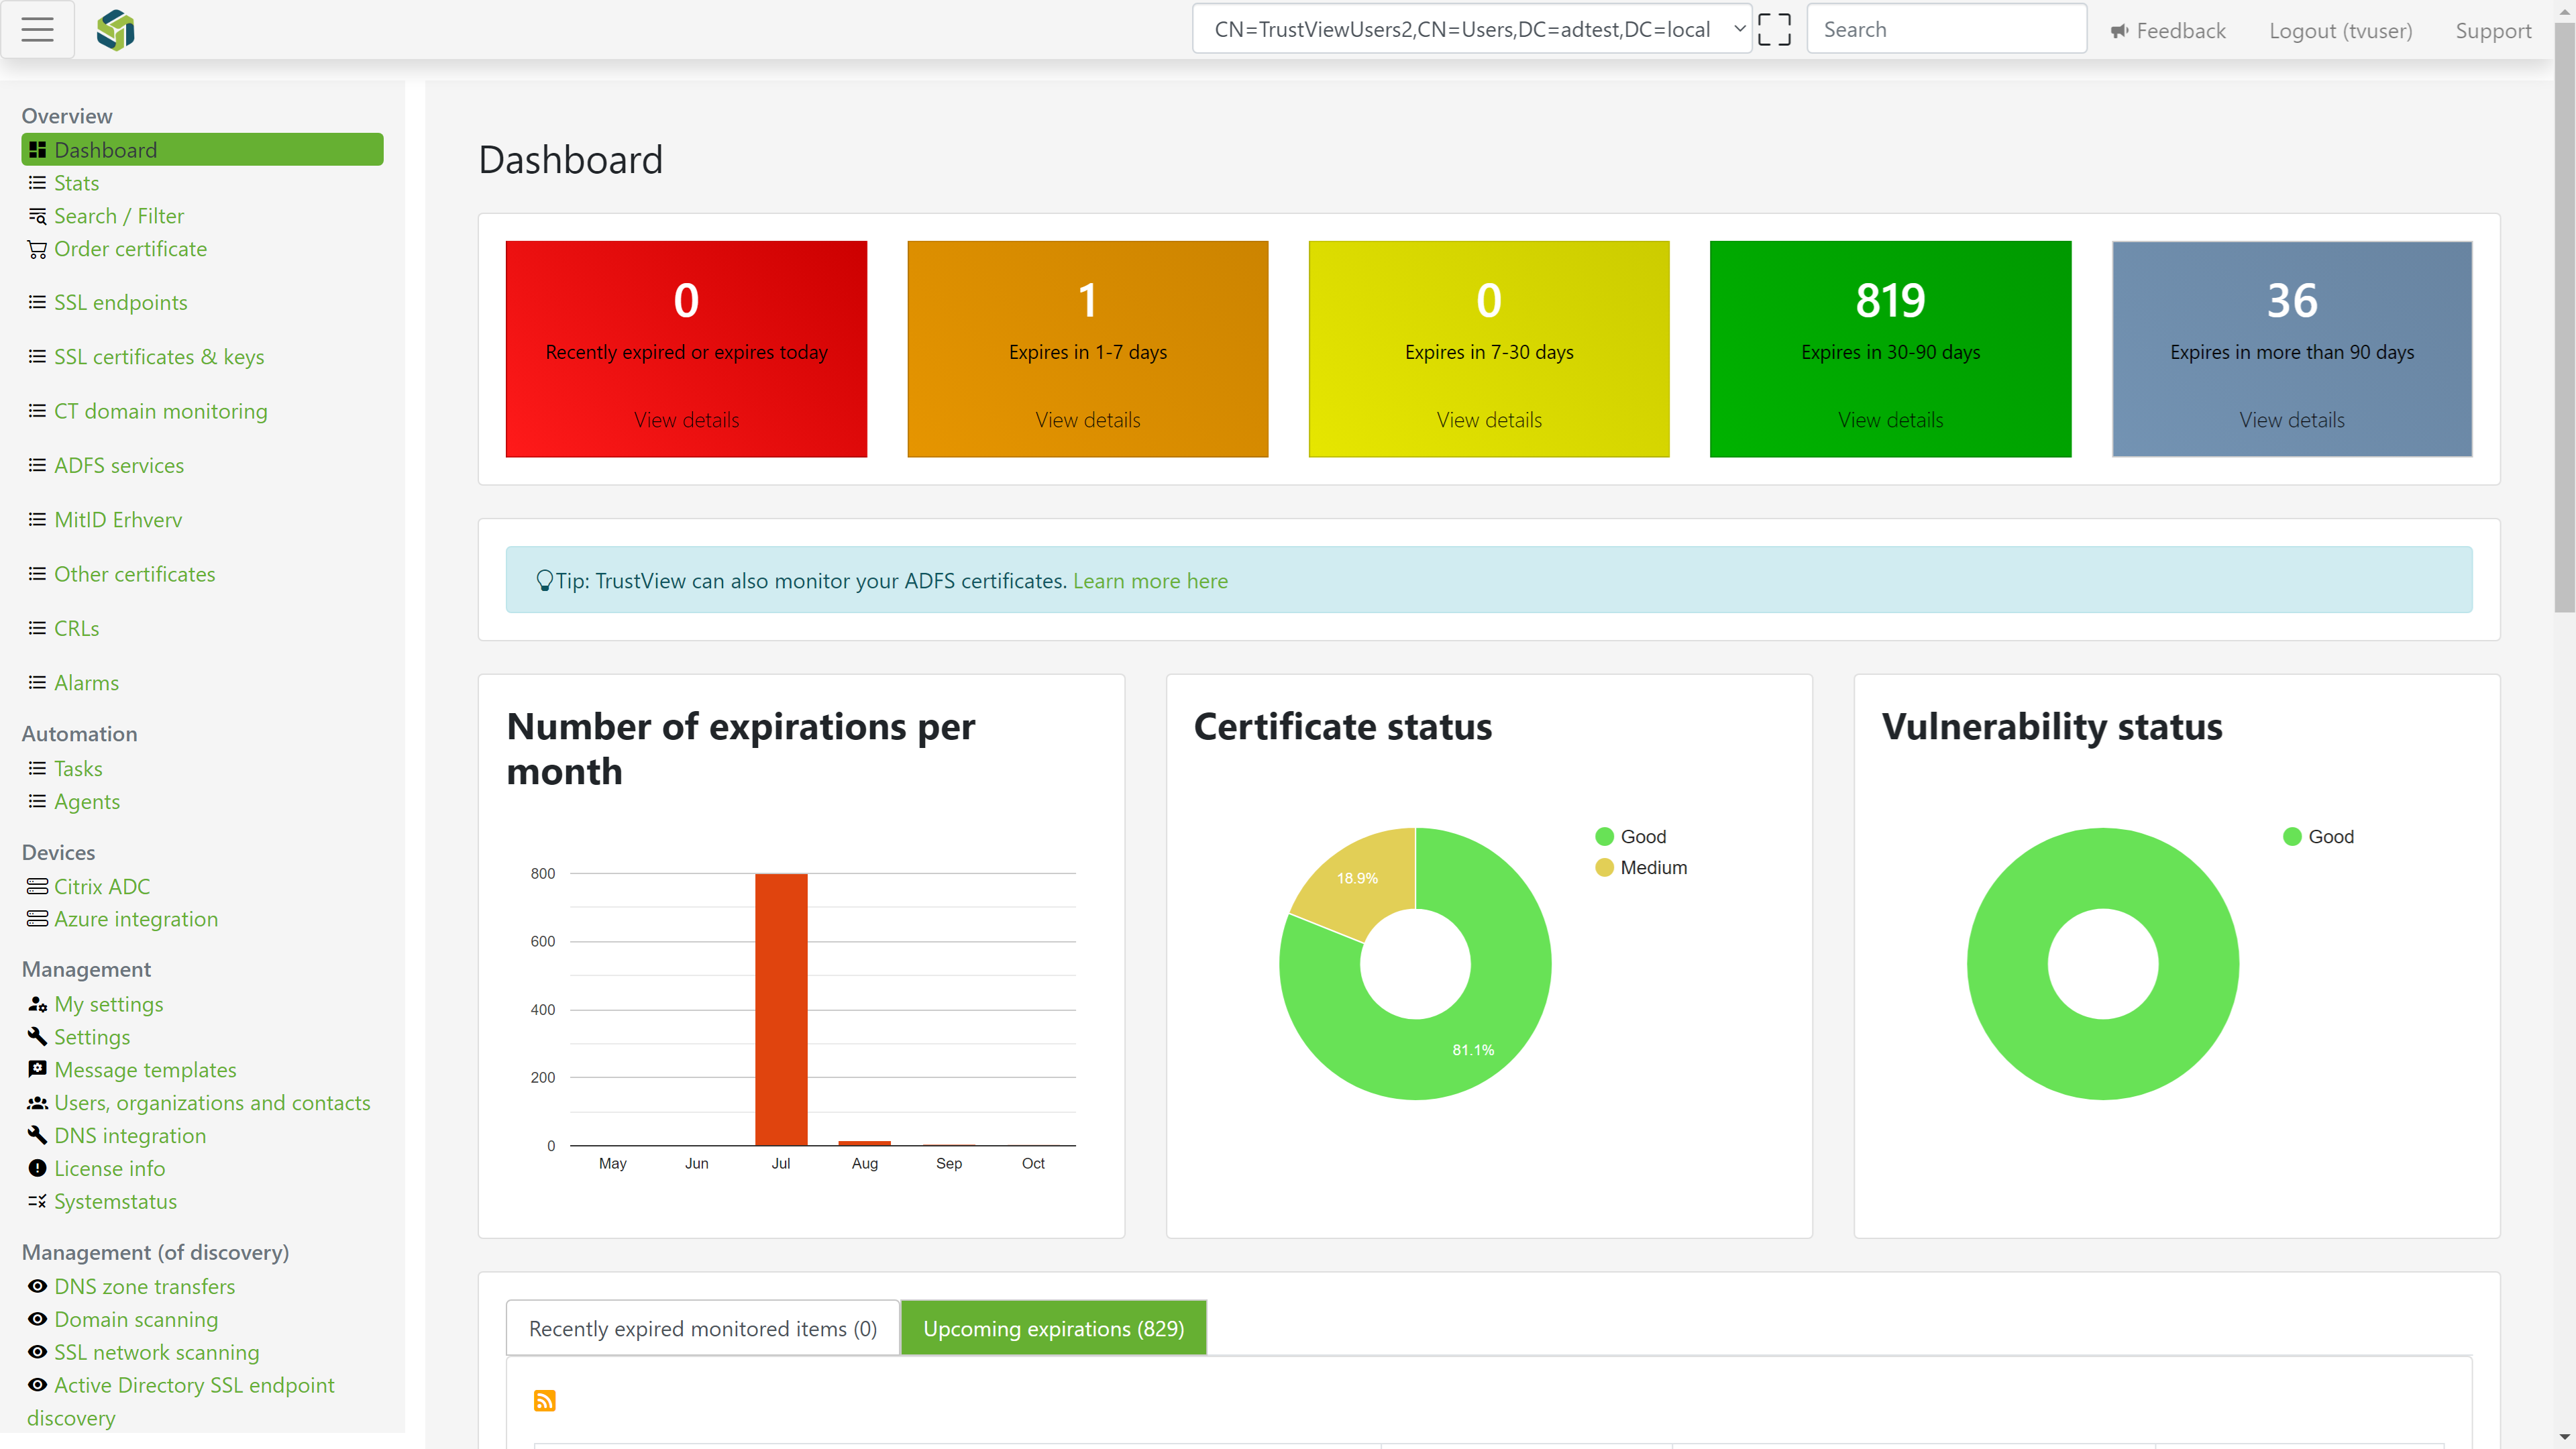2576x1449 pixels.
Task: Click the SSL network scanning eye icon
Action: pyautogui.click(x=38, y=1352)
